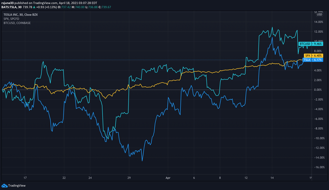Viewport: 329px width, 190px height.
Task: Click the USD currency button
Action: [x=319, y=14]
